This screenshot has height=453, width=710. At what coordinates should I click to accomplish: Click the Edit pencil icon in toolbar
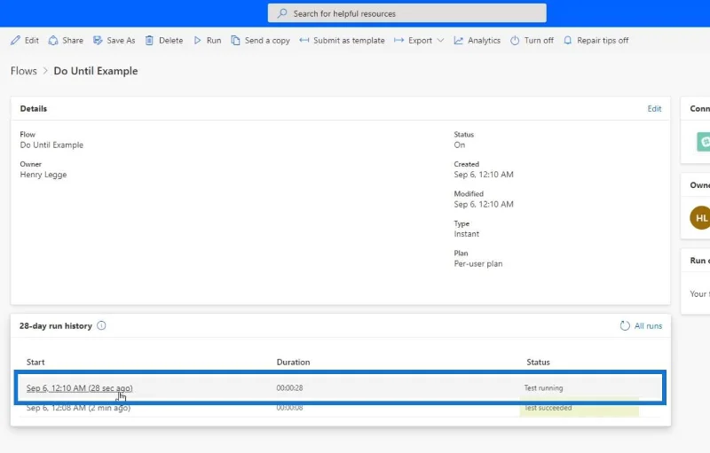15,40
